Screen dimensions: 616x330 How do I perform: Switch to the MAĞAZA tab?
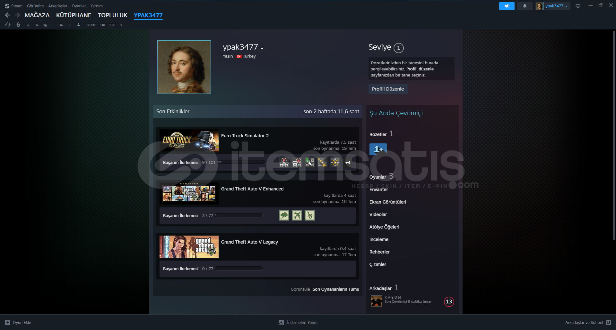(x=37, y=15)
